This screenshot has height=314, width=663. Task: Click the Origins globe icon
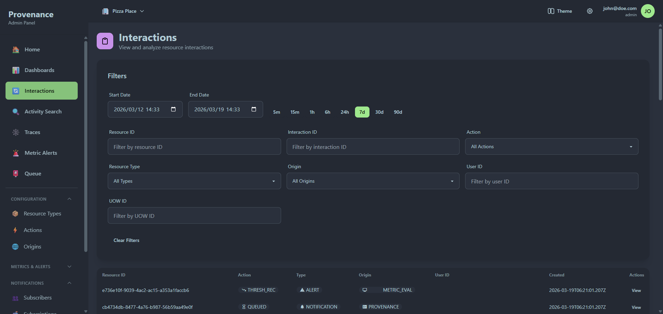(x=16, y=246)
